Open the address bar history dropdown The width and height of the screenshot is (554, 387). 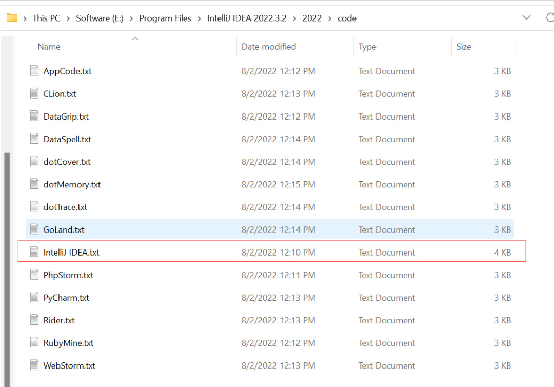pyautogui.click(x=526, y=17)
